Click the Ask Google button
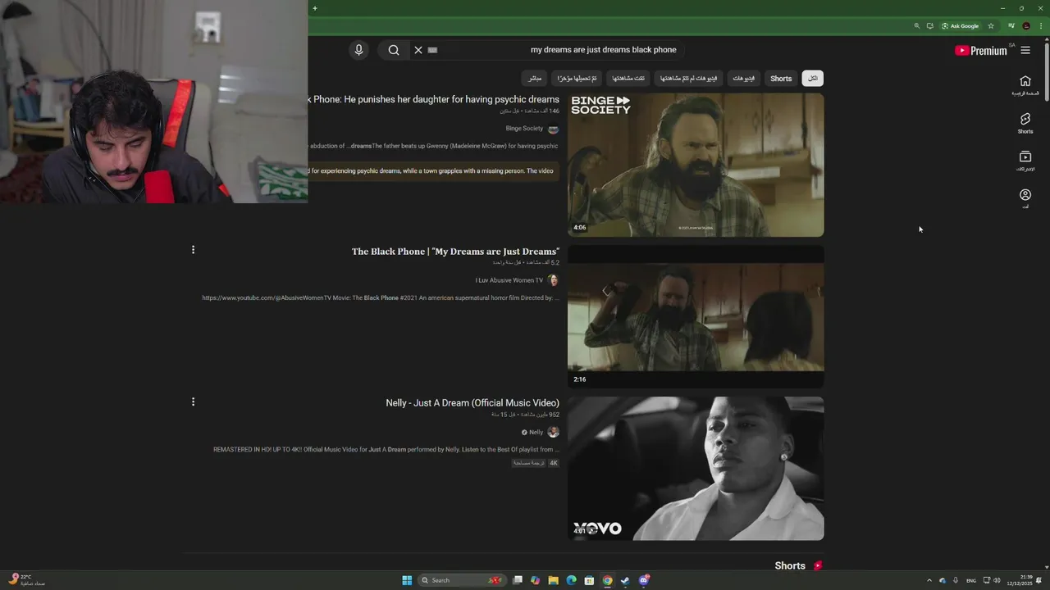Image resolution: width=1050 pixels, height=590 pixels. point(960,26)
